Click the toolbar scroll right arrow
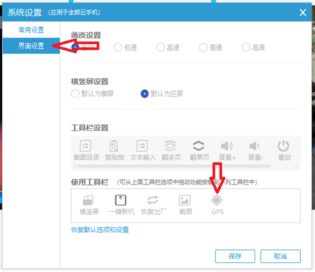 point(296,166)
